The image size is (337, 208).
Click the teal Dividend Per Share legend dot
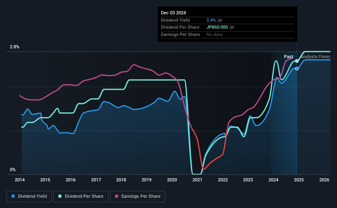60,196
